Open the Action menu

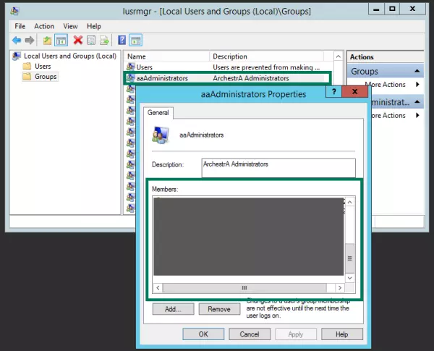click(x=44, y=26)
